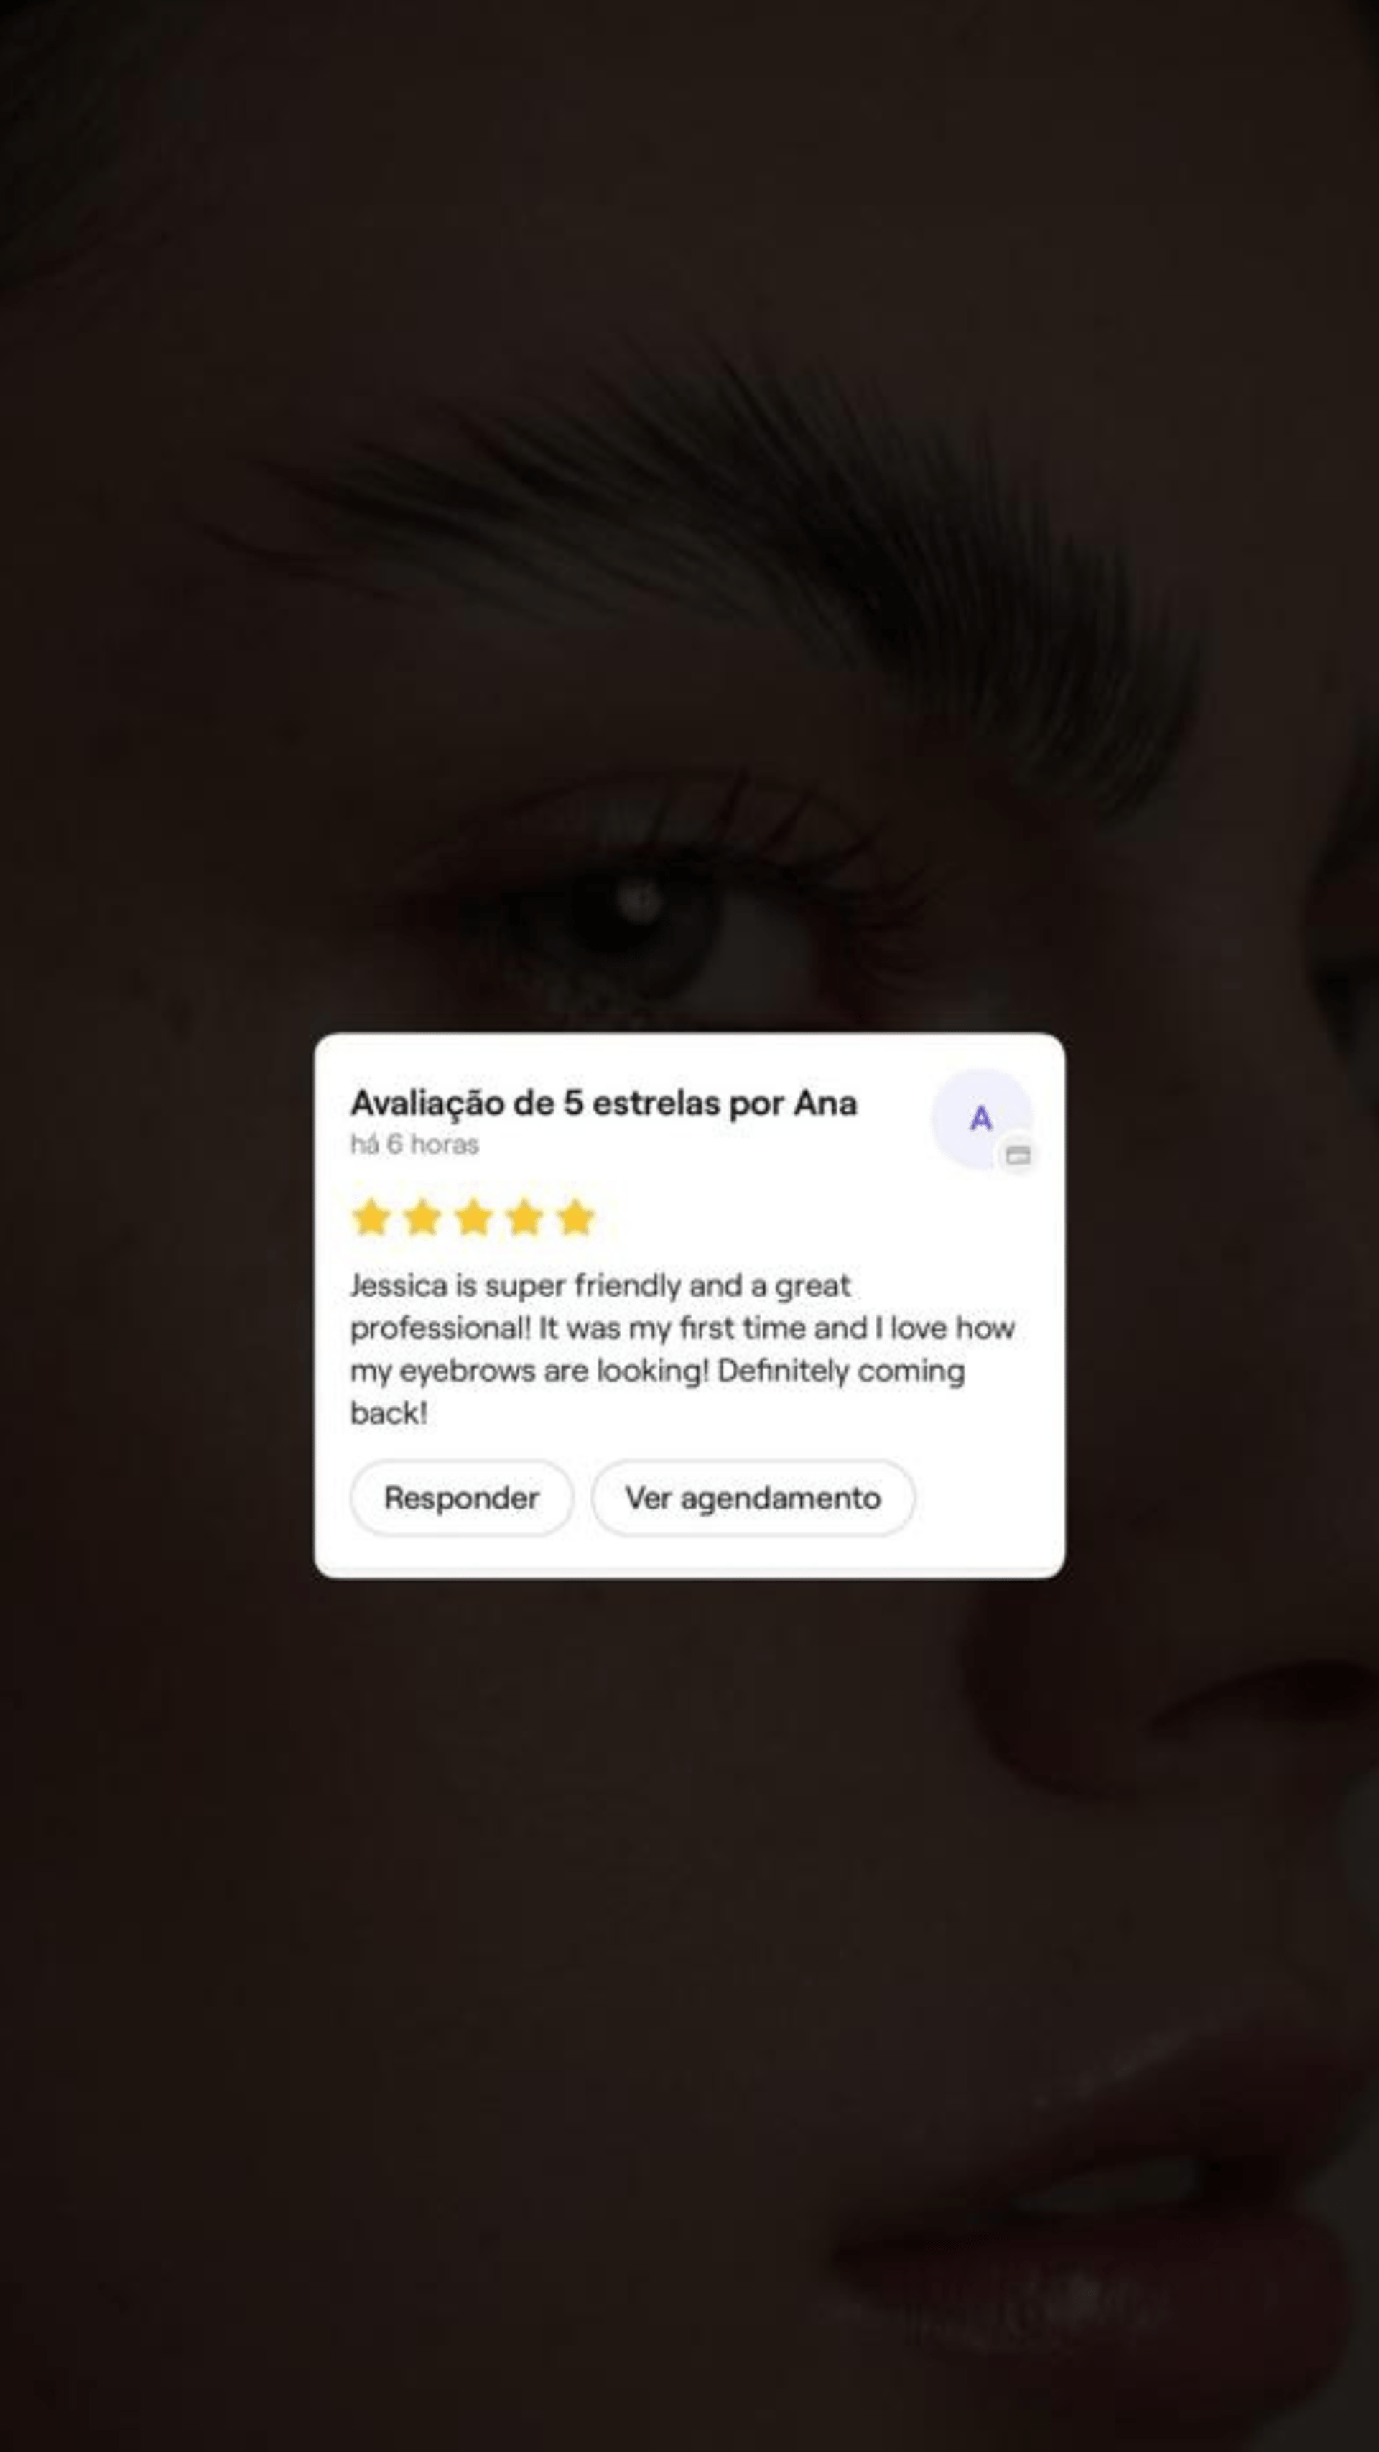Select the first yellow star
1379x2452 pixels.
371,1218
